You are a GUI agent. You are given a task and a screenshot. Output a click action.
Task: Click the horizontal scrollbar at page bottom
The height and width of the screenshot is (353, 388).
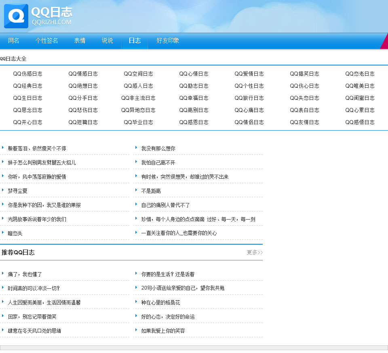click(194, 348)
